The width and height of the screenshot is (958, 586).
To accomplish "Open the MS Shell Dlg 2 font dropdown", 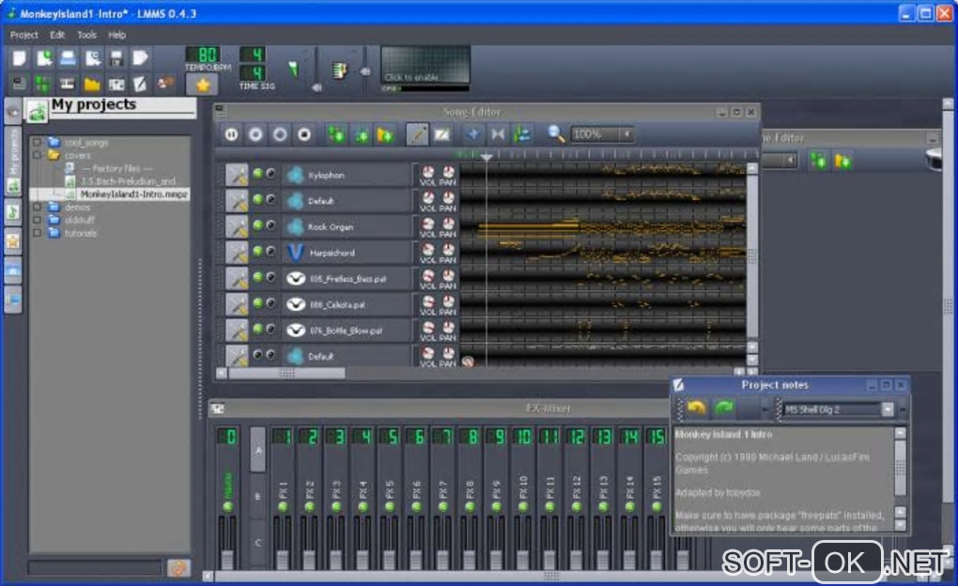I will pyautogui.click(x=887, y=409).
